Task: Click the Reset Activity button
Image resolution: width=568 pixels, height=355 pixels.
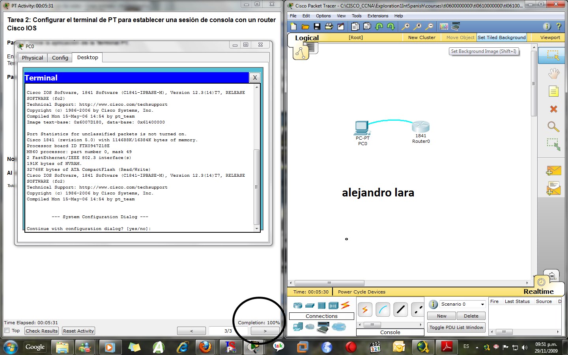Action: (78, 331)
